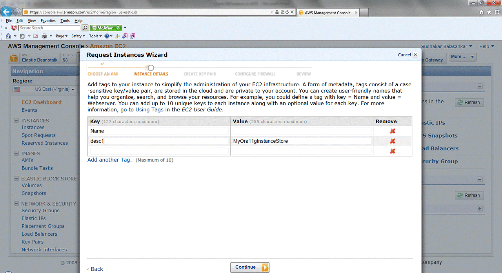This screenshot has width=502, height=273.
Task: Click the desc1 key input field
Action: pyautogui.click(x=159, y=141)
